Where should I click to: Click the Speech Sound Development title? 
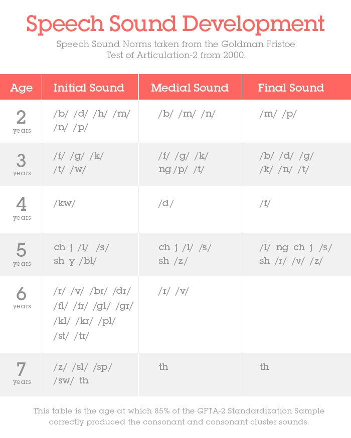(175, 24)
